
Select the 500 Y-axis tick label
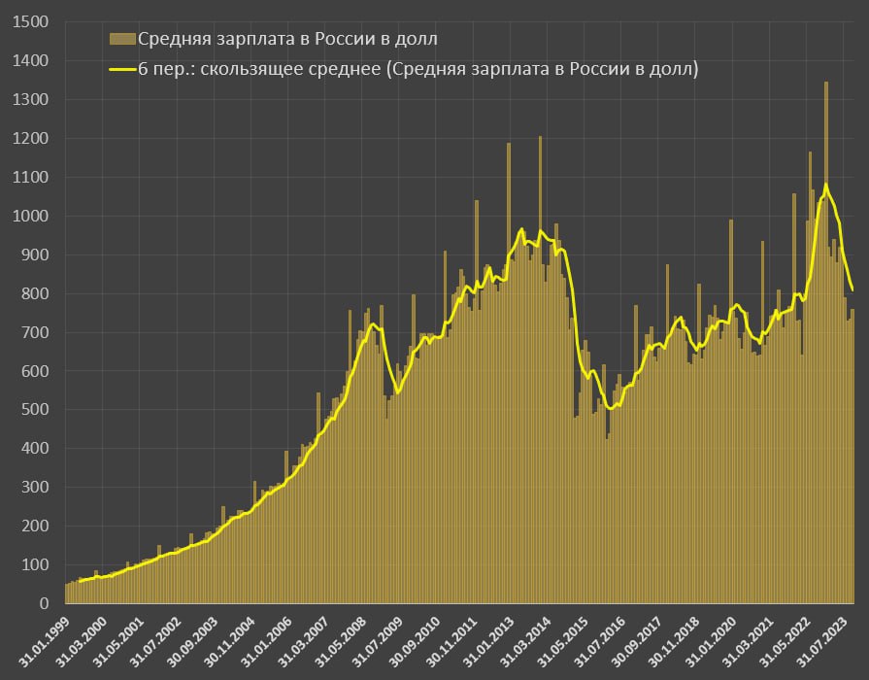[36, 410]
